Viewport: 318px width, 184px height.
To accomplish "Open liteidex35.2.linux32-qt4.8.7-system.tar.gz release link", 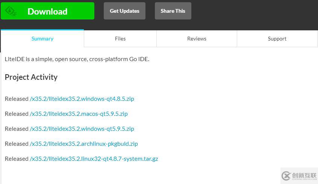I will coord(94,159).
